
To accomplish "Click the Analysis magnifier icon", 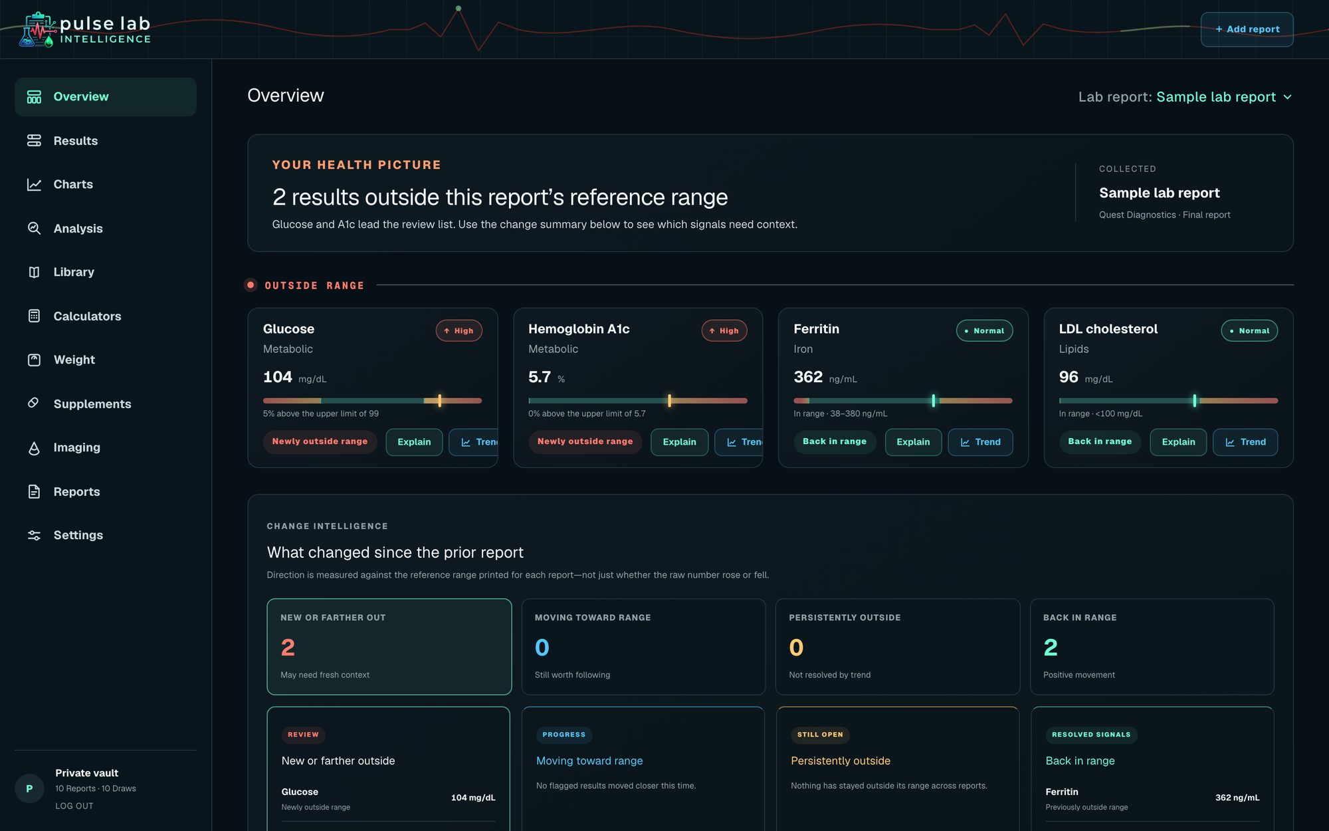I will coord(34,228).
